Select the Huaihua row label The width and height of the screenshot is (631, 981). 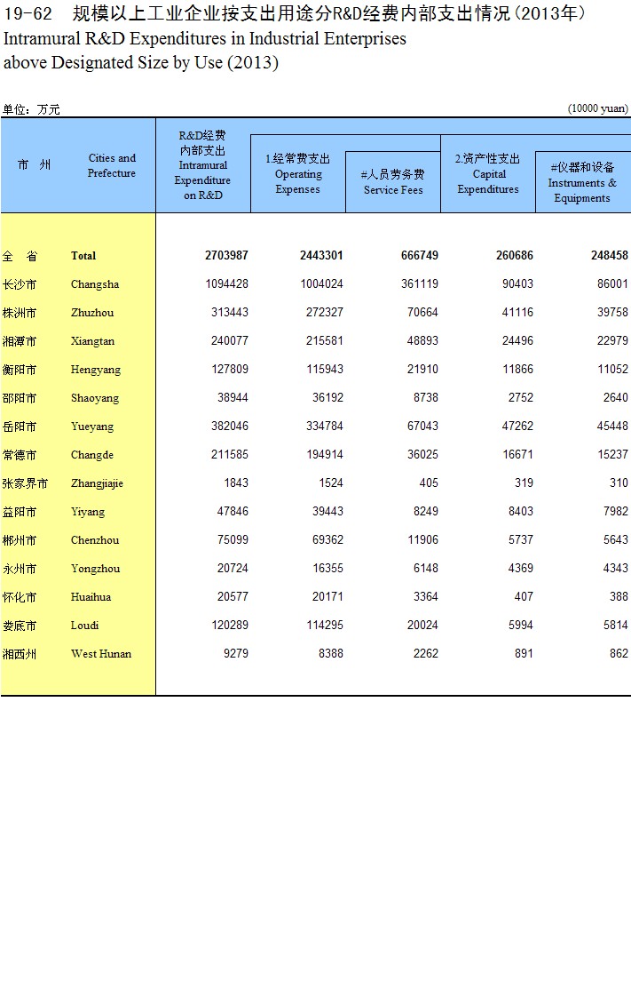click(91, 597)
